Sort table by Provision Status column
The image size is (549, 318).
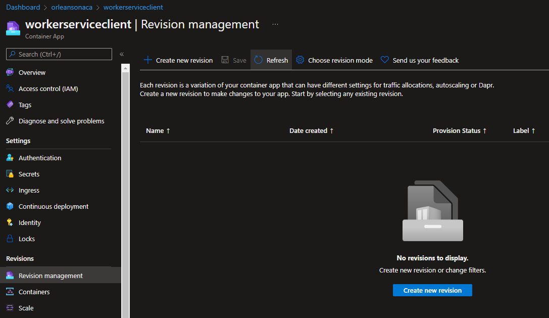(460, 131)
